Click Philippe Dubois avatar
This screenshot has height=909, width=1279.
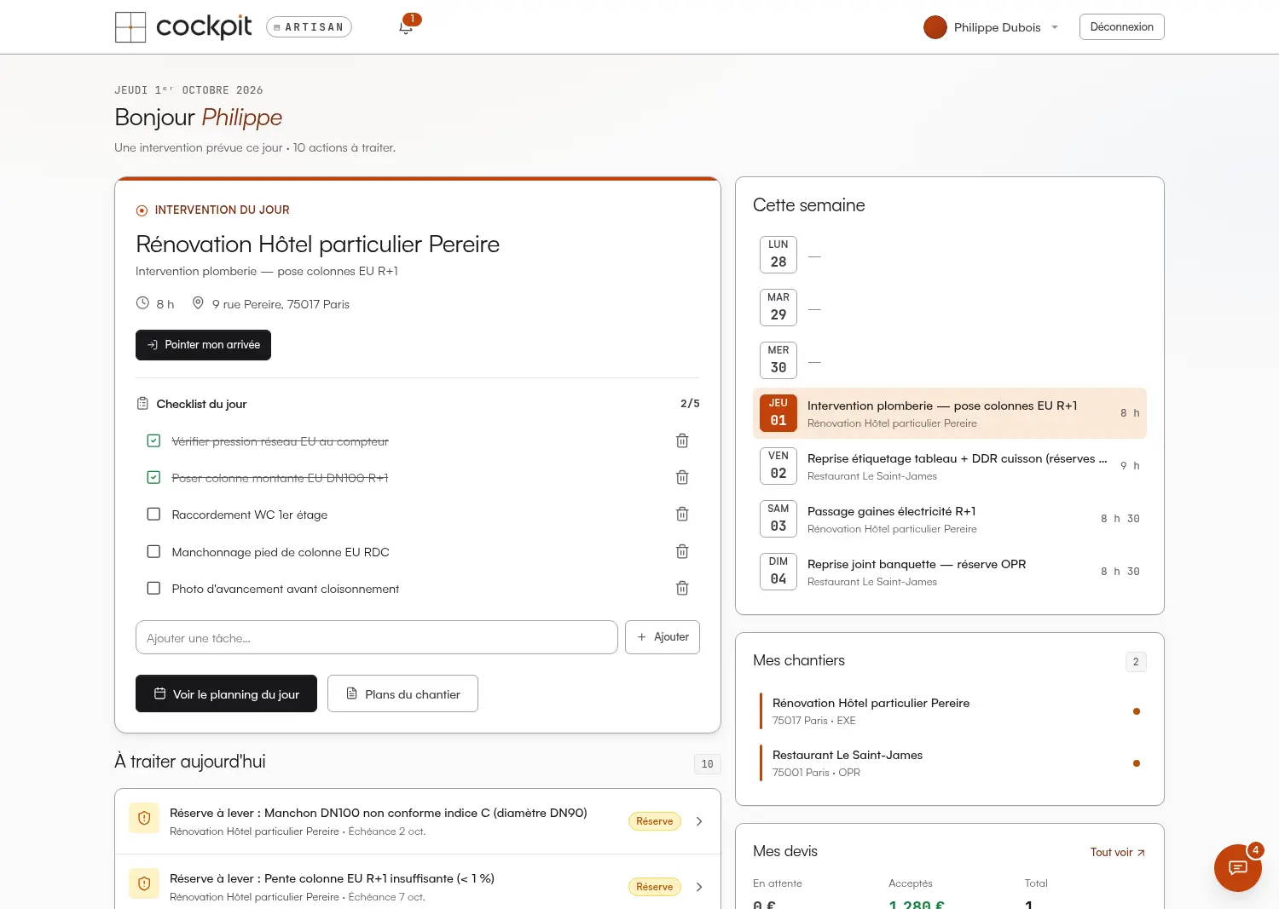[935, 27]
